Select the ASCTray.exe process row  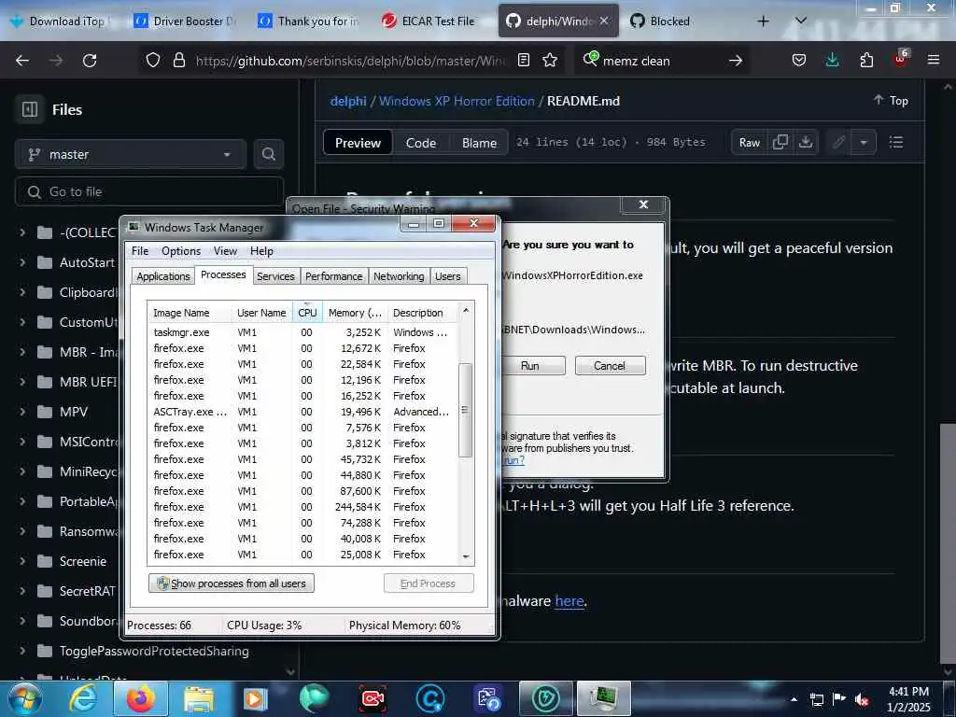tap(303, 412)
